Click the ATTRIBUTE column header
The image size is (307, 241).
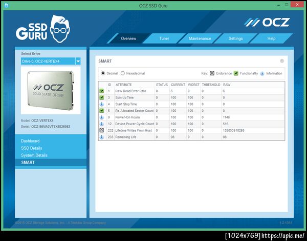point(123,85)
